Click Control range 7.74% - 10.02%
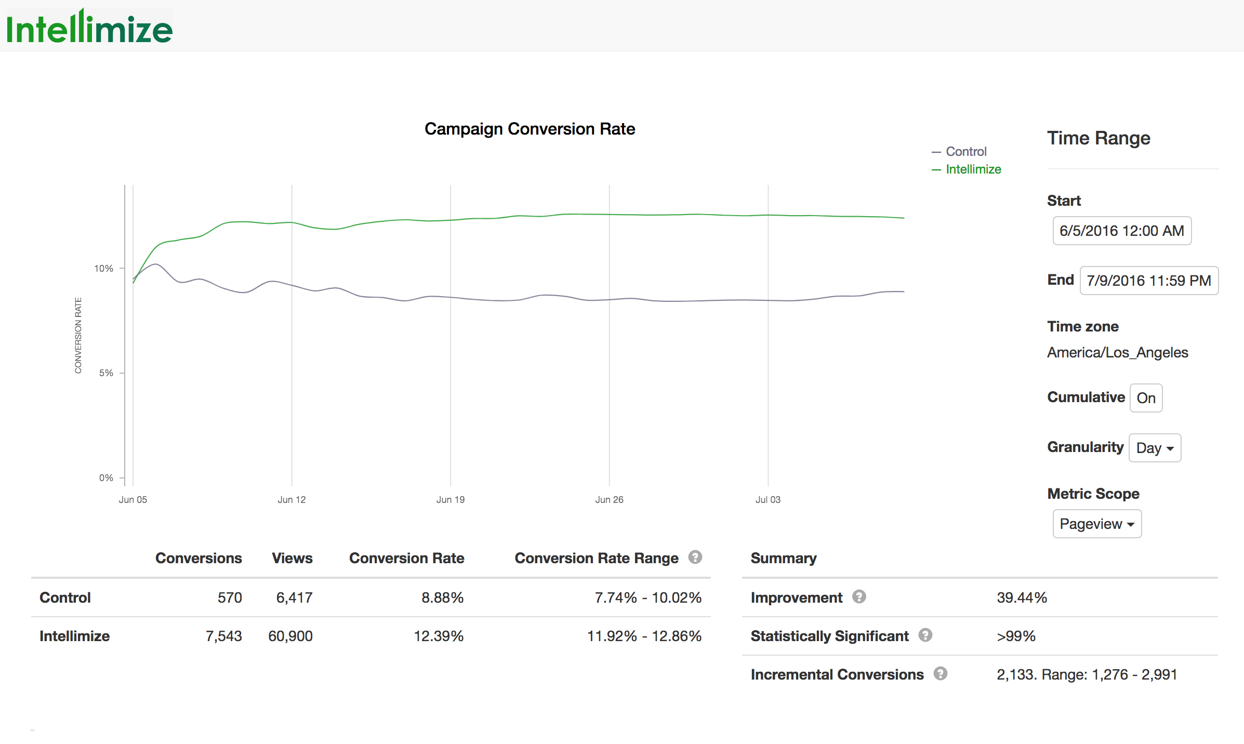 [x=648, y=597]
